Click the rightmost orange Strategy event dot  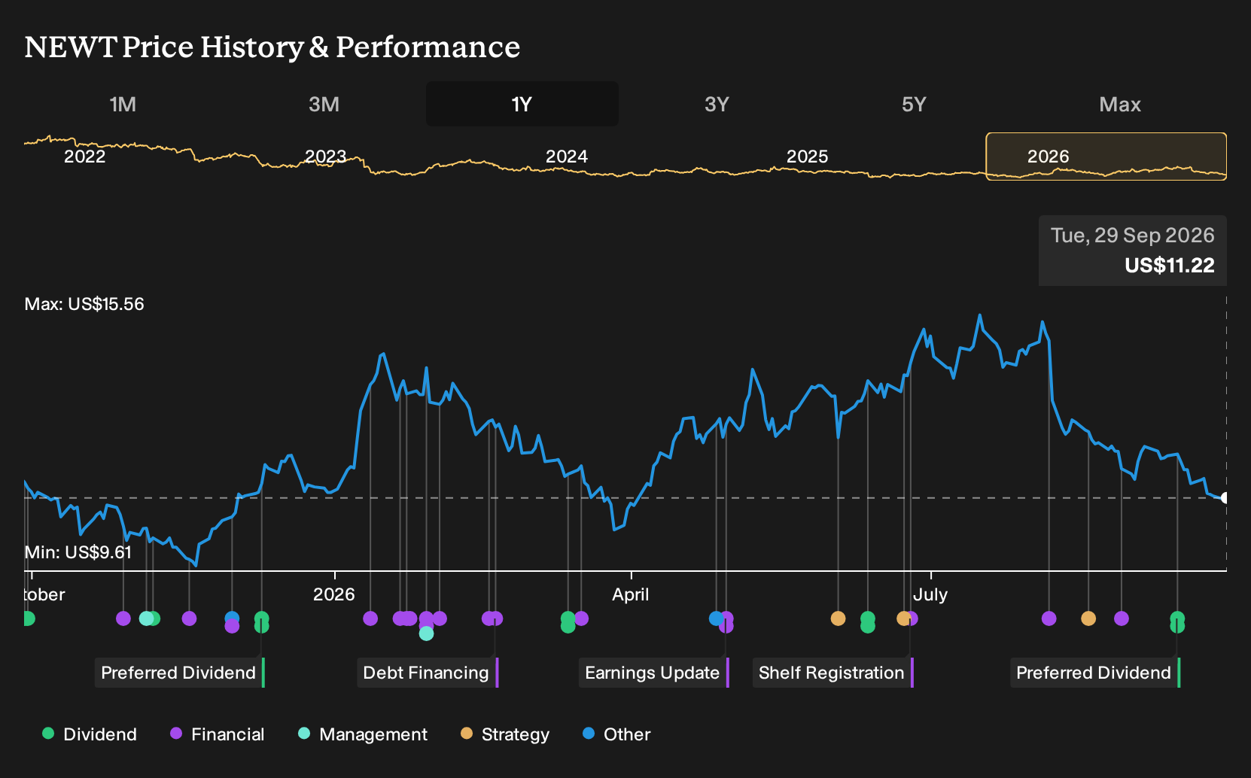(1088, 618)
